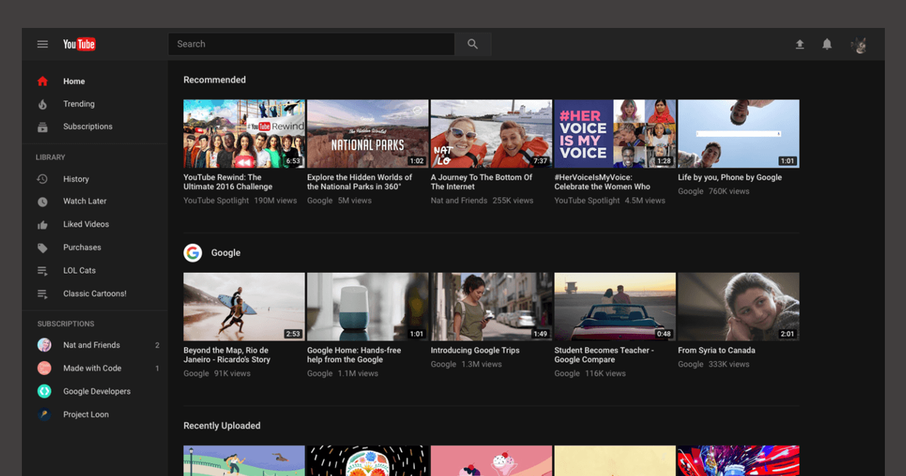Open title 'Beyond the Map, Rio de Janeiro'
Screen dimensions: 906x476
point(227,355)
